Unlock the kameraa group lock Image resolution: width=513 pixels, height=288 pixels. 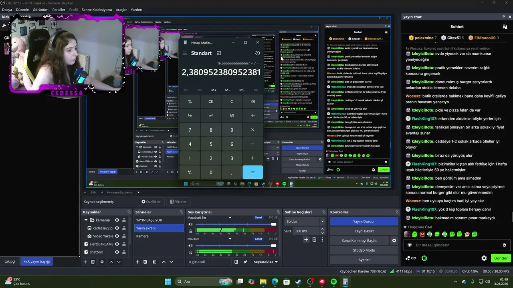coord(124,220)
